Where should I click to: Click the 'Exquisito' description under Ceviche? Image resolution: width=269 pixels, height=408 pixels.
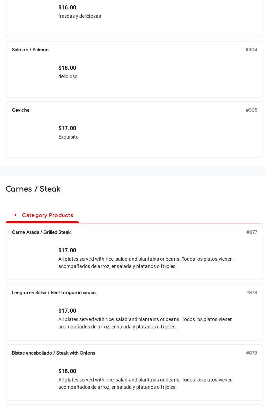[68, 137]
